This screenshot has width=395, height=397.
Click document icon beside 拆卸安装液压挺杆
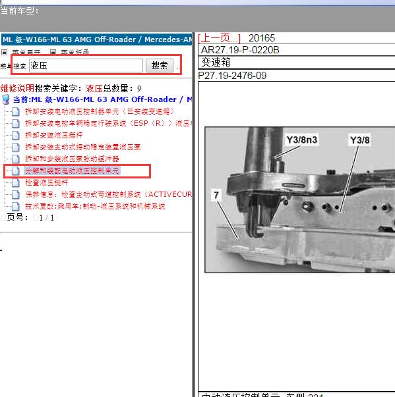(15, 135)
